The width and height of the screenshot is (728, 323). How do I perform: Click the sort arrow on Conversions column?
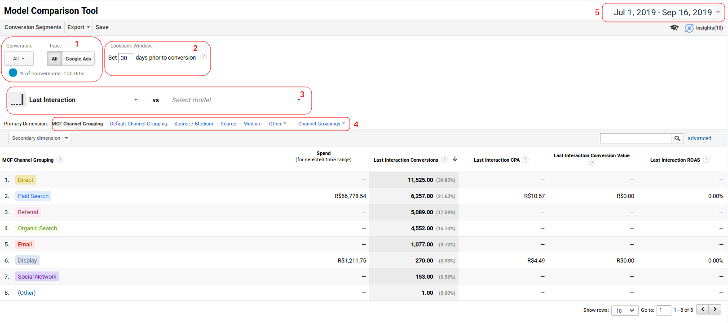(455, 159)
